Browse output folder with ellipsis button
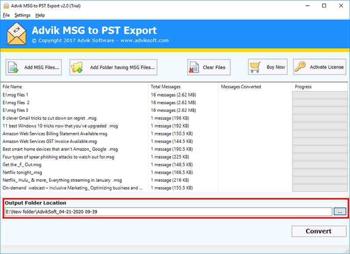This screenshot has width=350, height=254. [x=340, y=212]
